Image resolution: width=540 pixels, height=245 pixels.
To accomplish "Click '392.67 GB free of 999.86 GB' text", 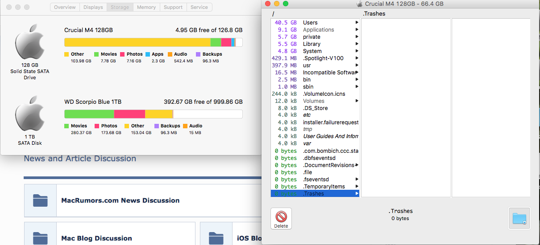I will tap(203, 102).
